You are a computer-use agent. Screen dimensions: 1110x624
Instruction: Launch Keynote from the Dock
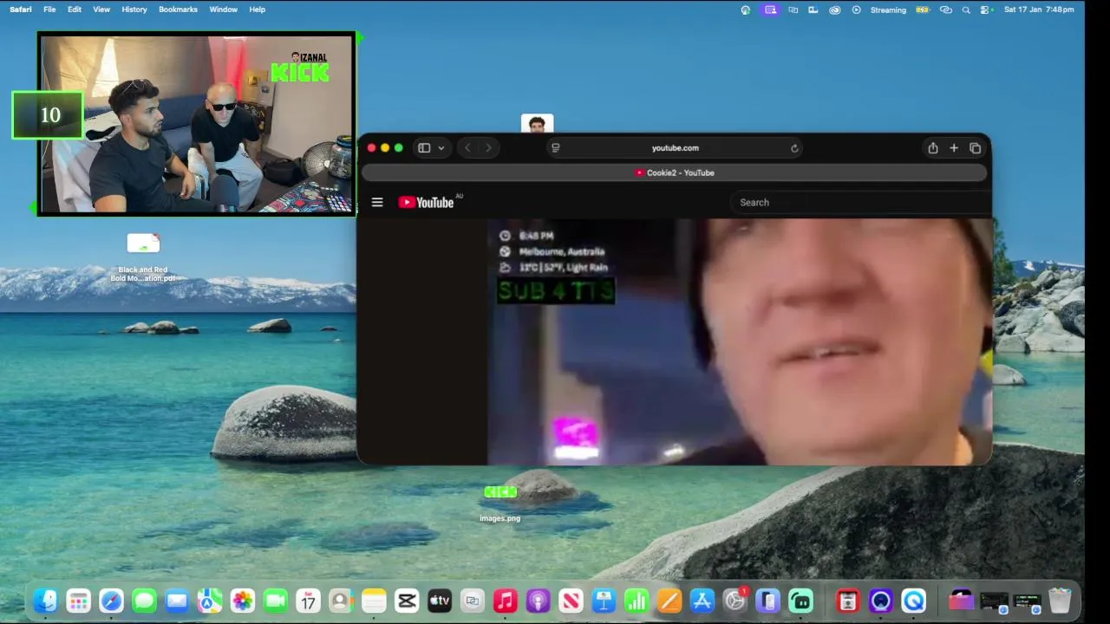[x=604, y=601]
